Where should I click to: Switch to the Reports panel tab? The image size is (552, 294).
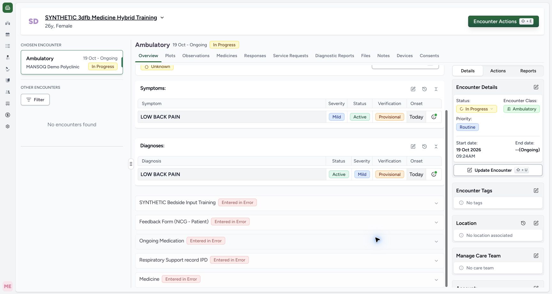pyautogui.click(x=528, y=71)
